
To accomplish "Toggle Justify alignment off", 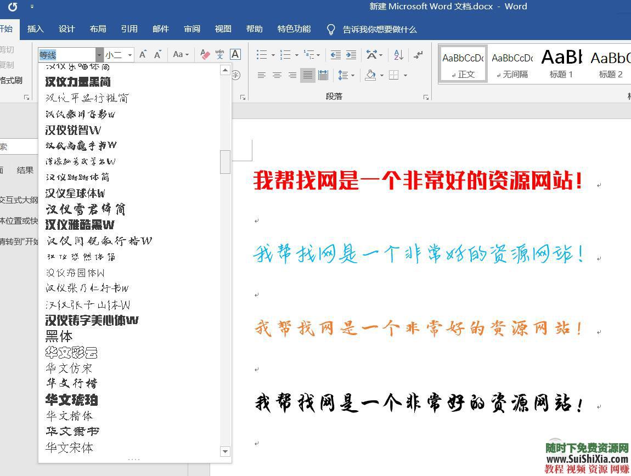I will (x=308, y=75).
